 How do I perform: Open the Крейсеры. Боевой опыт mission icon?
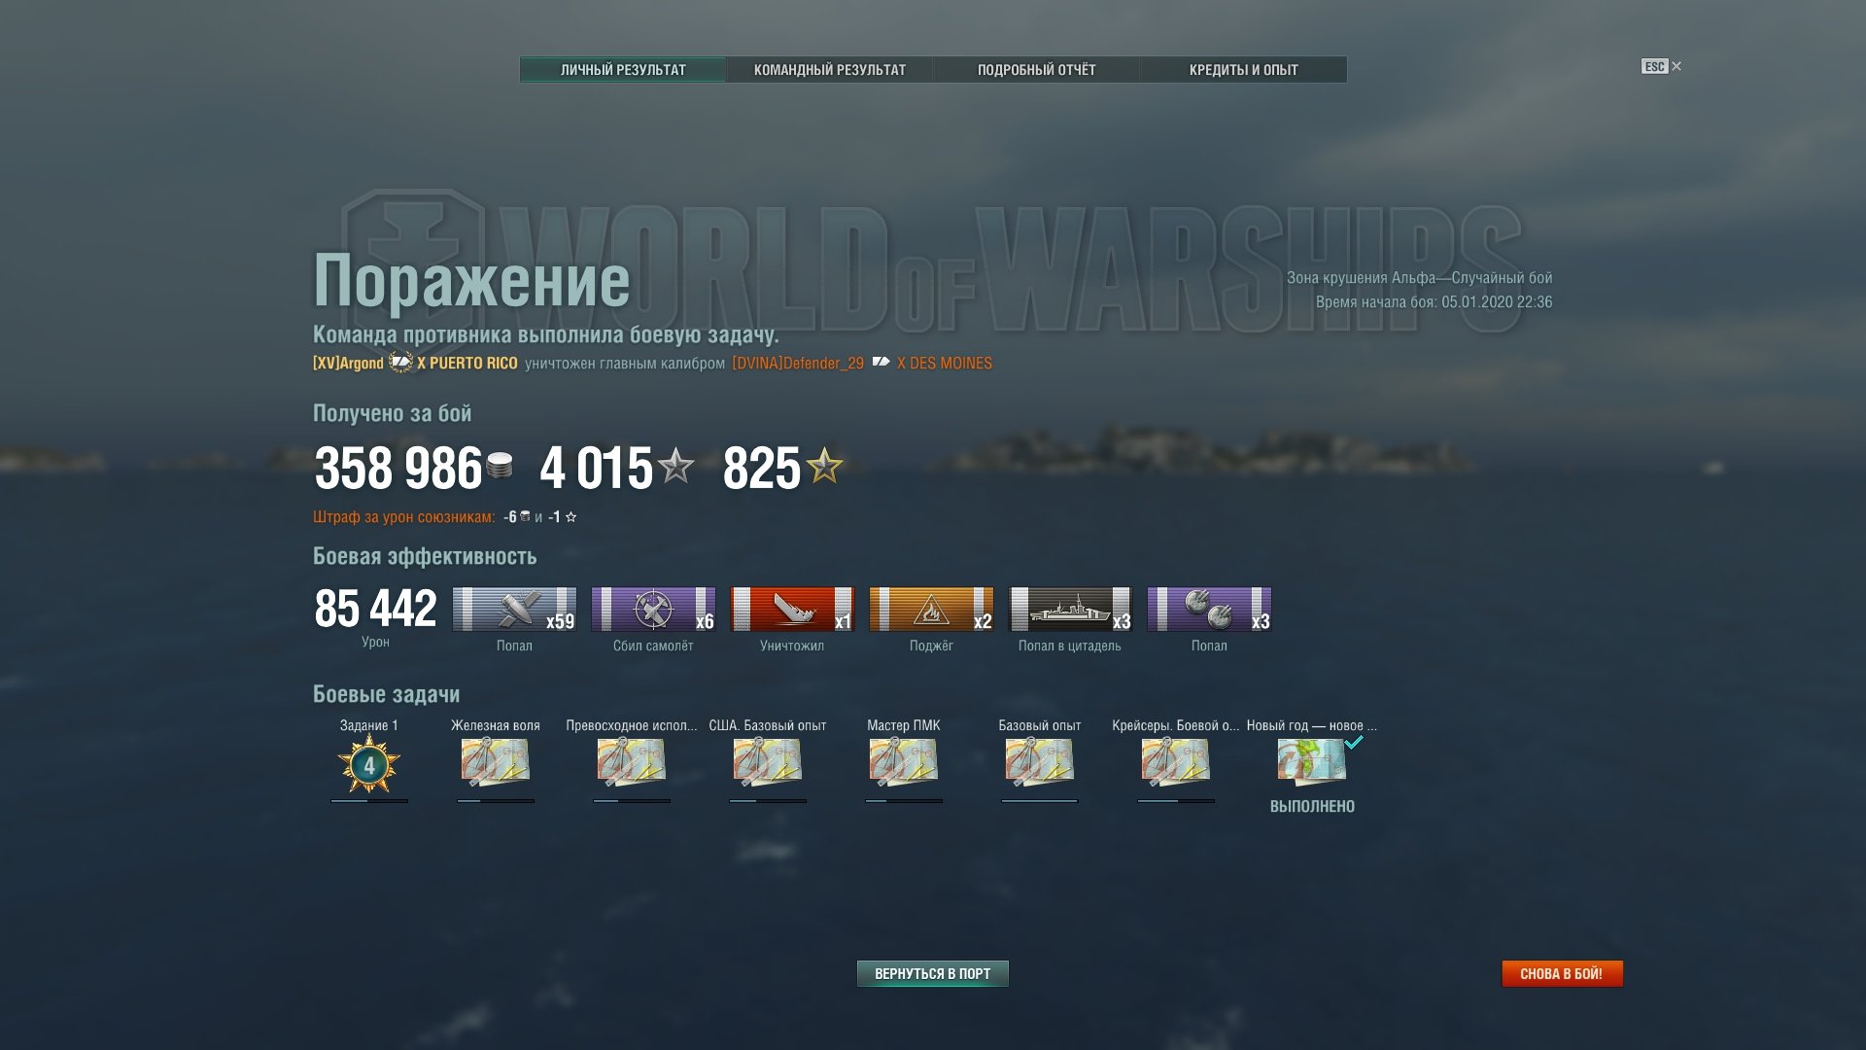tap(1176, 762)
